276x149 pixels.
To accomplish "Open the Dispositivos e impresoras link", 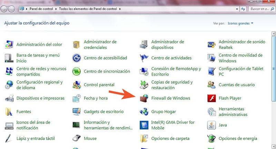I will click(x=40, y=98).
